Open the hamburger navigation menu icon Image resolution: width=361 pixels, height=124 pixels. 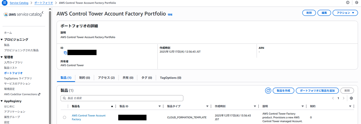pyautogui.click(x=5, y=3)
